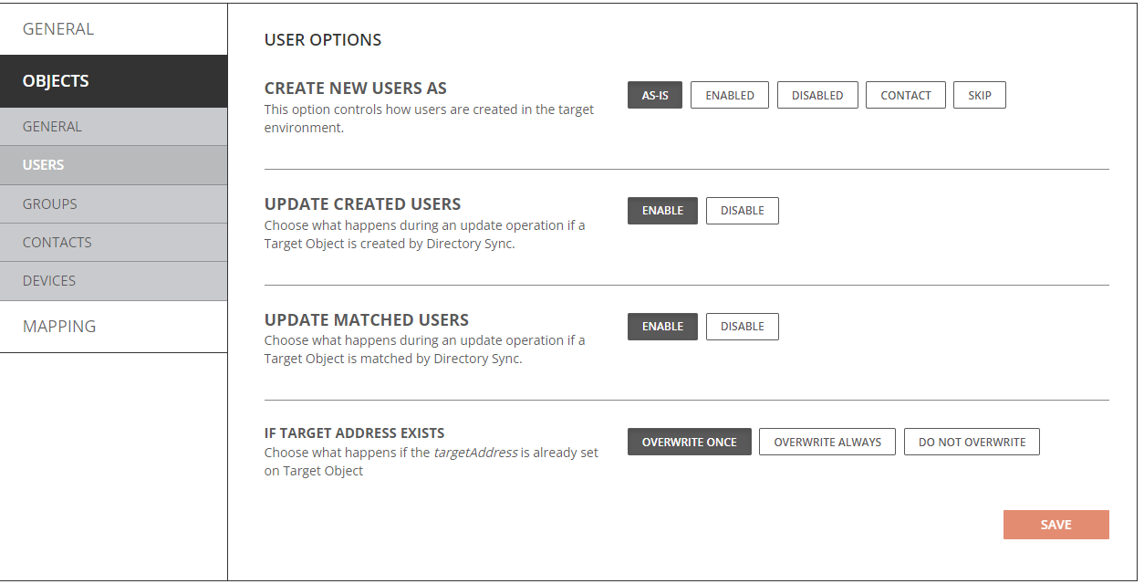
Task: Disable updating of created users
Action: pos(742,210)
